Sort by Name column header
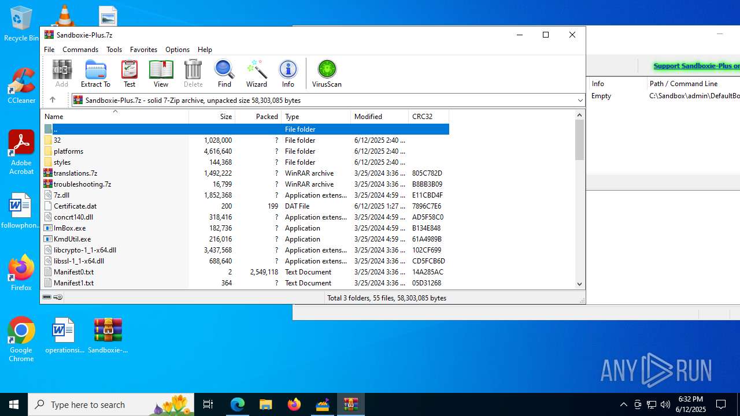The height and width of the screenshot is (416, 740). tap(115, 116)
